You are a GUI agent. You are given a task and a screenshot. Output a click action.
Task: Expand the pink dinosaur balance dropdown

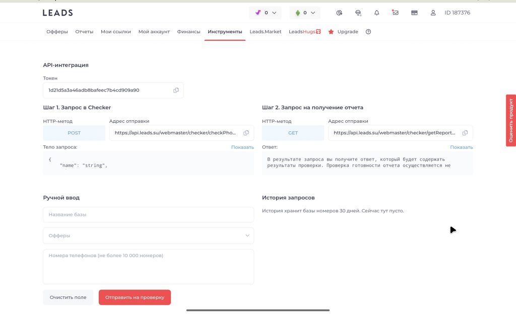(266, 13)
